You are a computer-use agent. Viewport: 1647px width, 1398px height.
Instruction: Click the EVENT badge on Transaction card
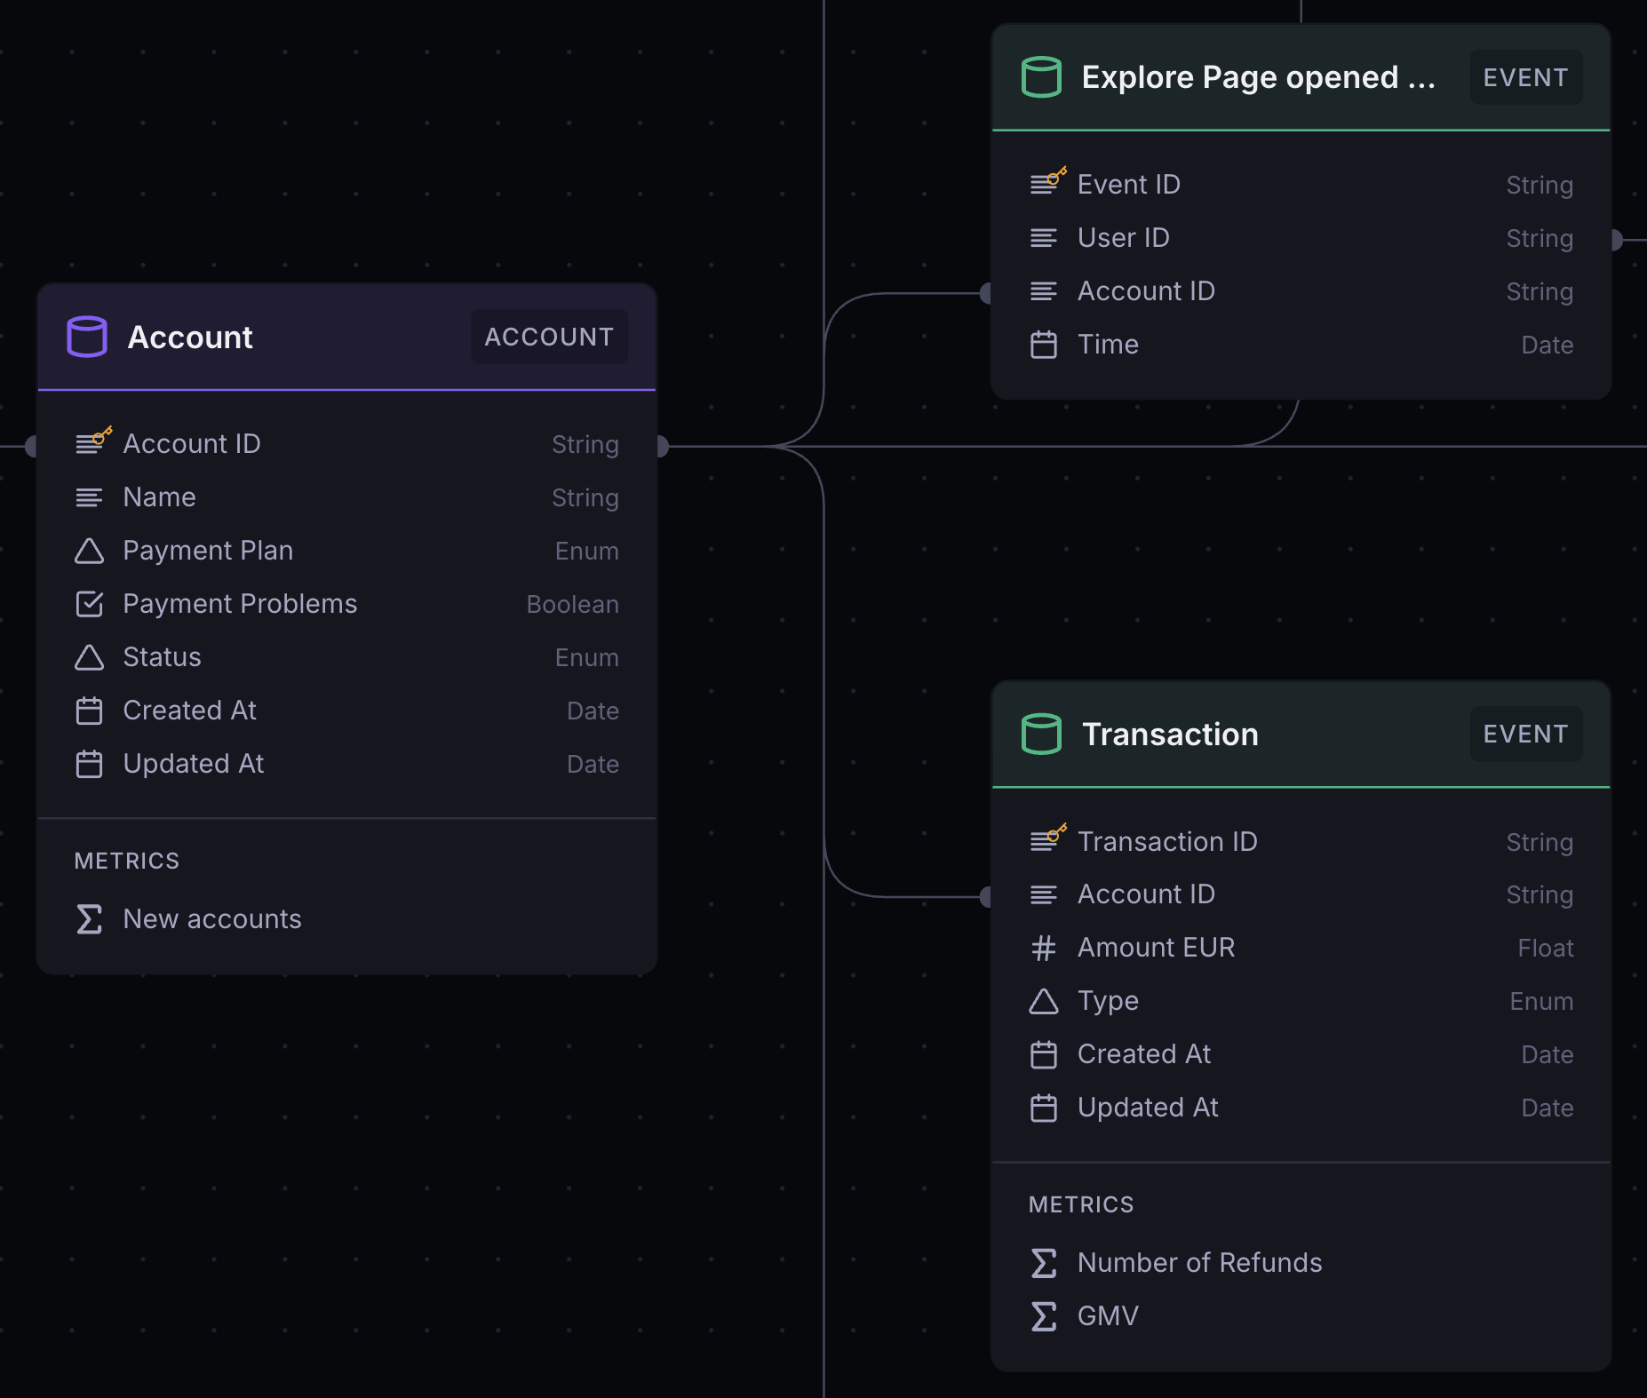point(1525,735)
